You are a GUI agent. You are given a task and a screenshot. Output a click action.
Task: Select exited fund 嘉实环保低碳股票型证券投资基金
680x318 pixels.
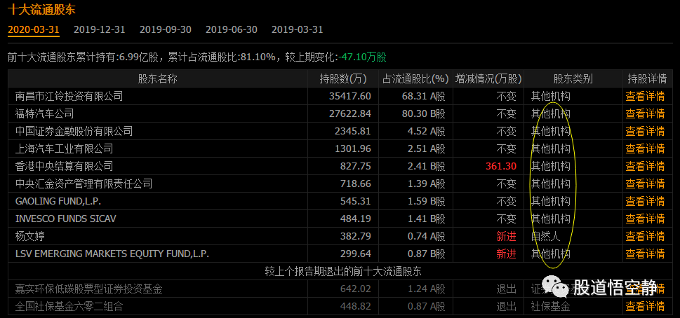coord(88,289)
